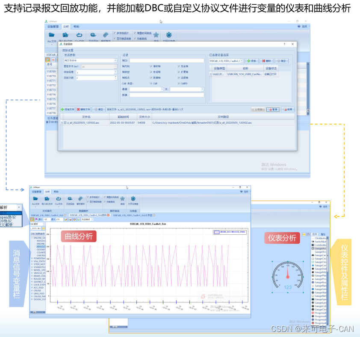The image size is (360, 337).
Task: Select GaugeNet control in gauge list
Action: tap(319, 296)
